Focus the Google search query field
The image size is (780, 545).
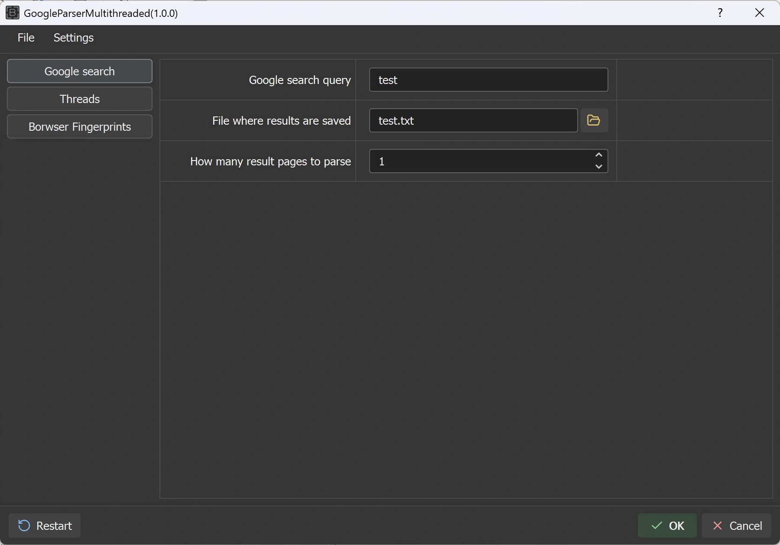pyautogui.click(x=489, y=80)
